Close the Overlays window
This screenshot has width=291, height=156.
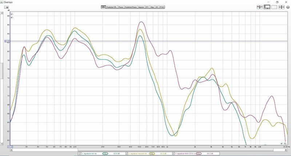[x=286, y=2]
